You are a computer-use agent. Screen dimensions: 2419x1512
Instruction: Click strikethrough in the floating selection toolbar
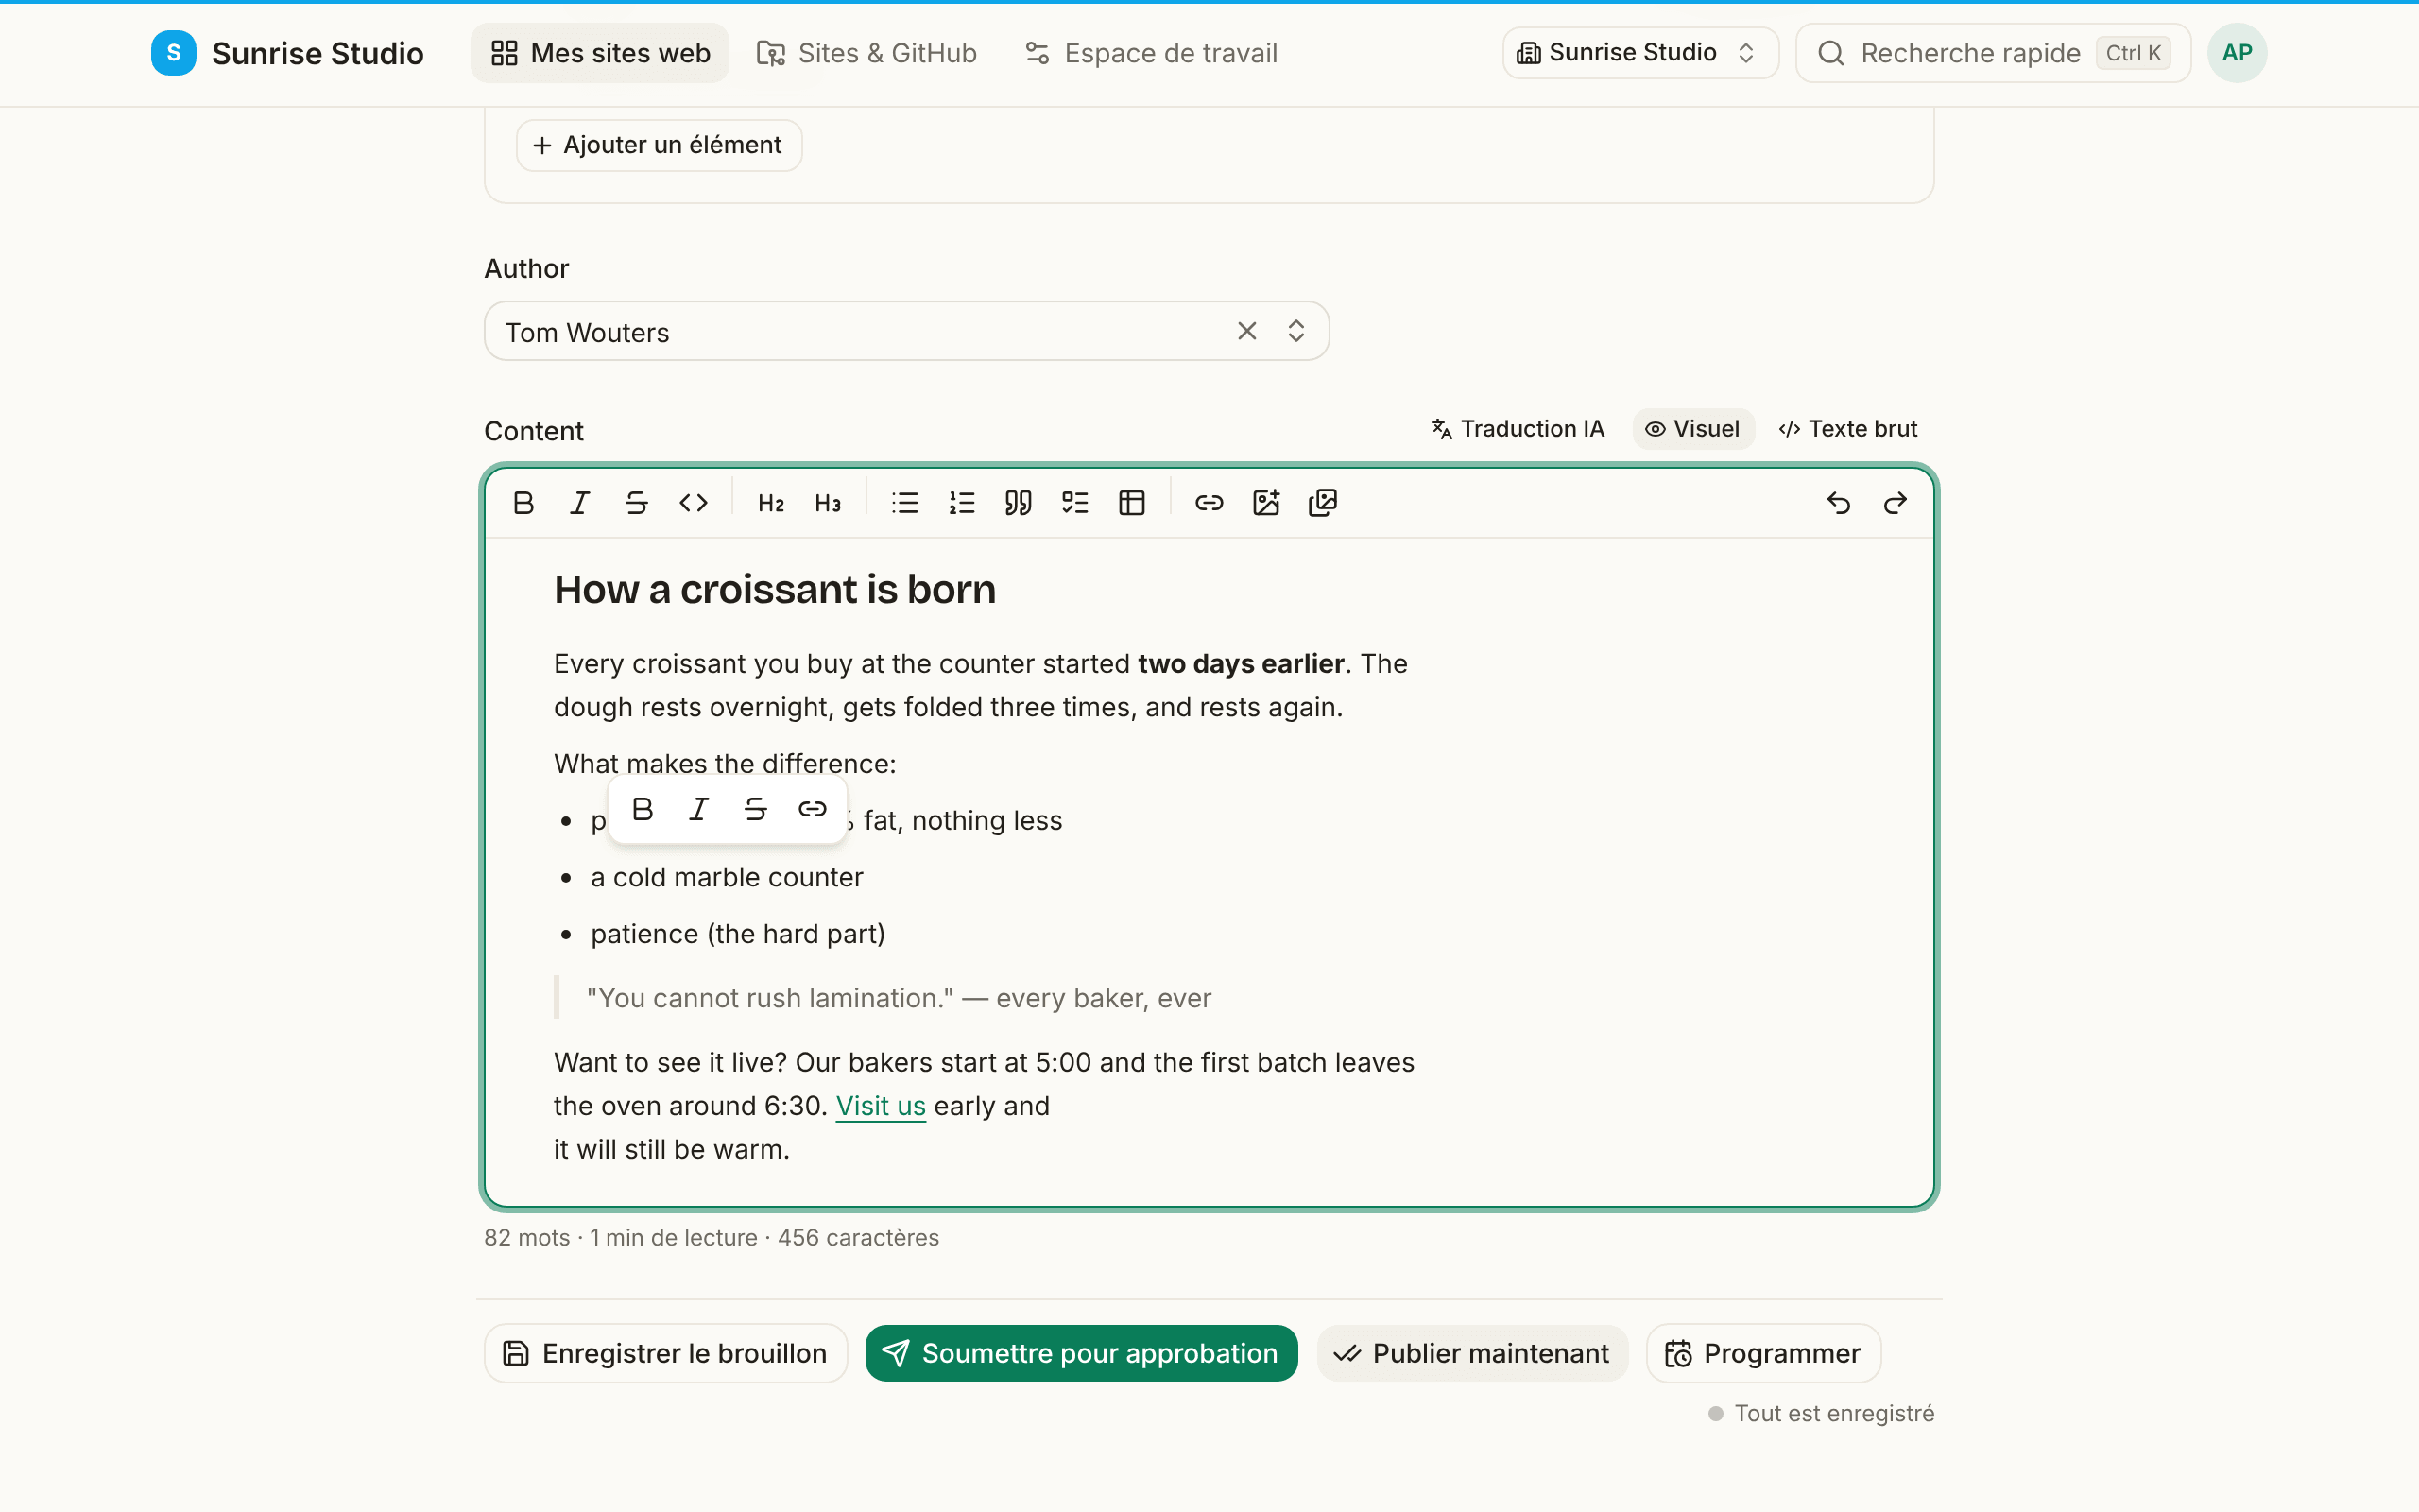click(x=756, y=809)
